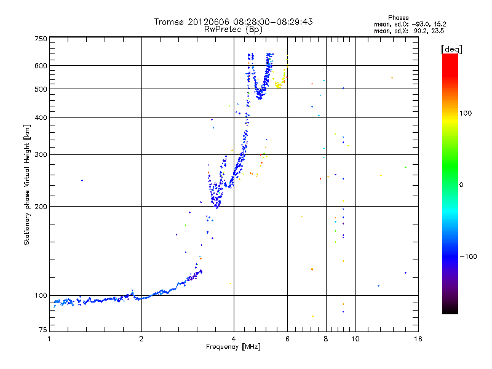Click the yellow echo cluster near 500 km
The image size is (492, 369).
(x=279, y=85)
